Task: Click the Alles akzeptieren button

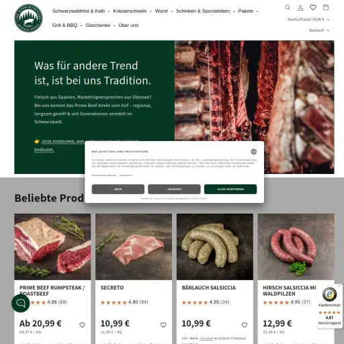Action: (x=230, y=189)
